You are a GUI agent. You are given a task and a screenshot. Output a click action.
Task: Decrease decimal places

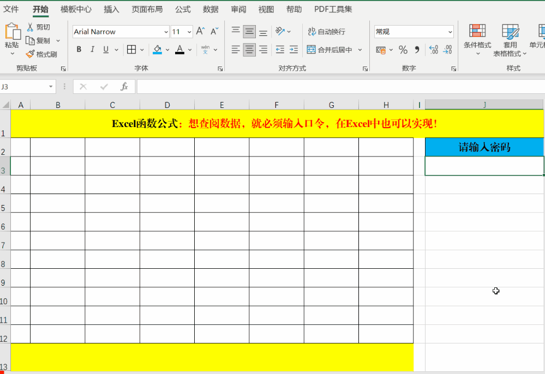coord(447,50)
